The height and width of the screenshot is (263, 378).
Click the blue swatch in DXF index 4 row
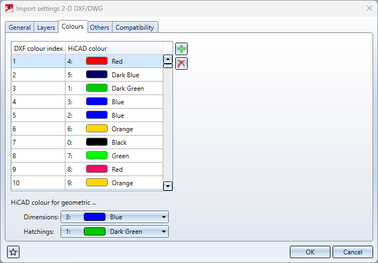97,102
